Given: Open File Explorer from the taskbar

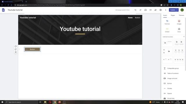Looking at the screenshot, I should (x=45, y=102).
